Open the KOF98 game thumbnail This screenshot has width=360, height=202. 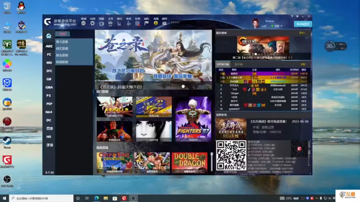click(153, 131)
